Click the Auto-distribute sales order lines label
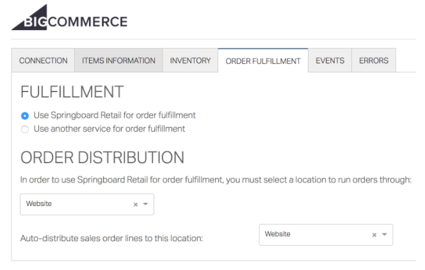The width and height of the screenshot is (425, 270). tap(111, 239)
